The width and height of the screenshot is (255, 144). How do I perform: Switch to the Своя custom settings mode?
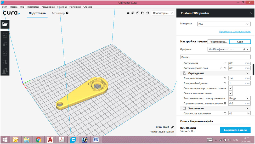tap(240, 42)
